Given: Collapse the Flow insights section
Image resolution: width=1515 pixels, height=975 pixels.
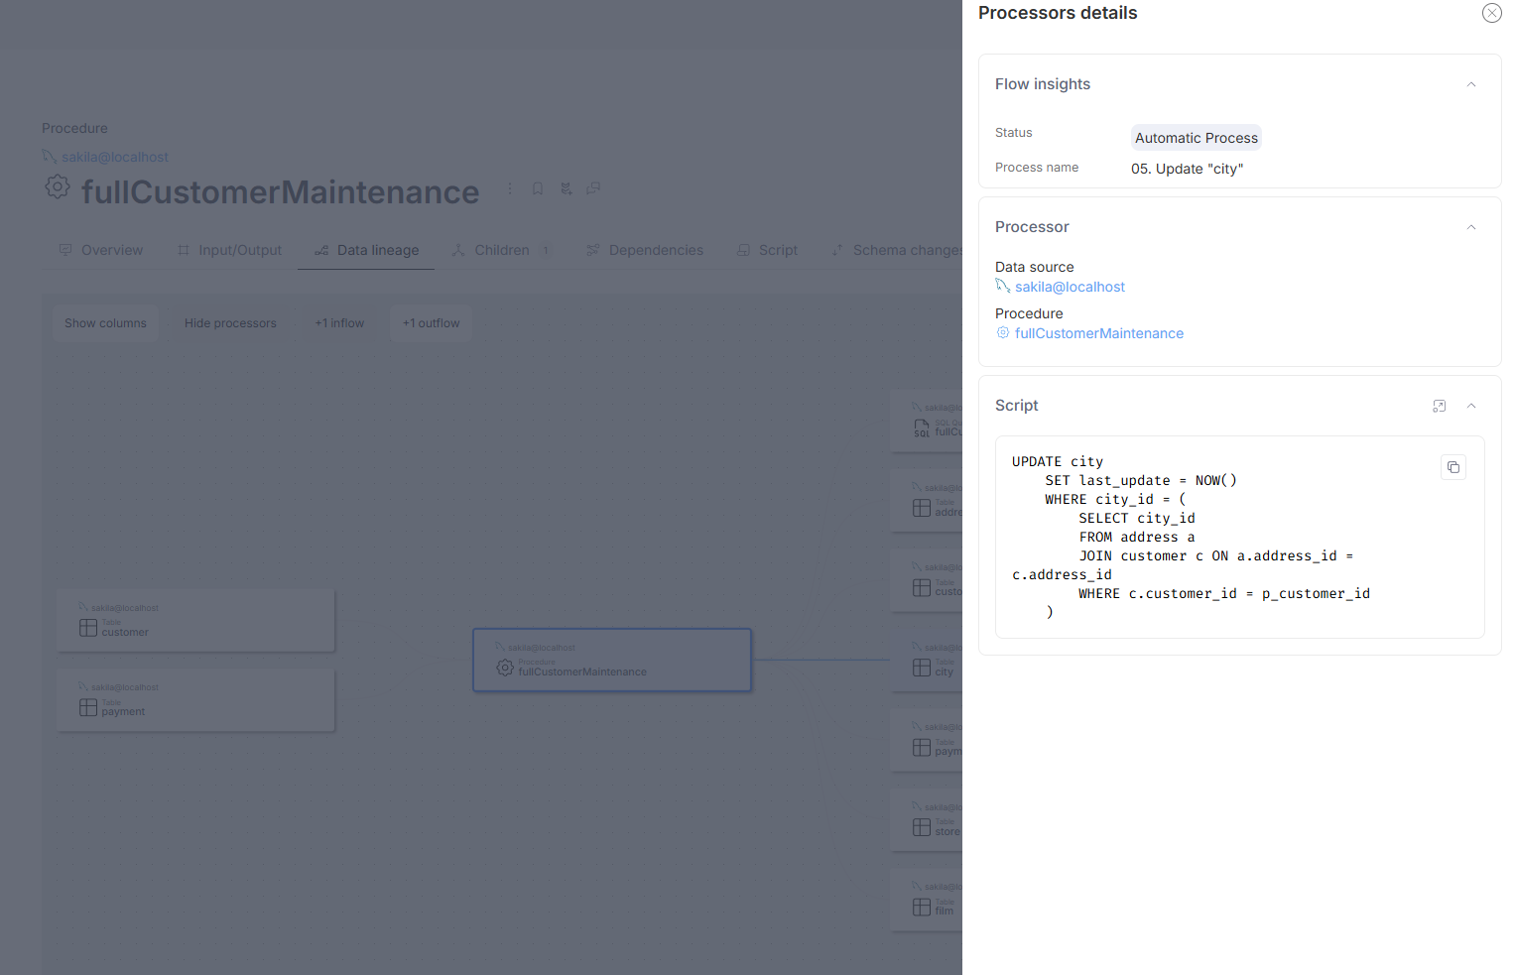Looking at the screenshot, I should 1471,84.
